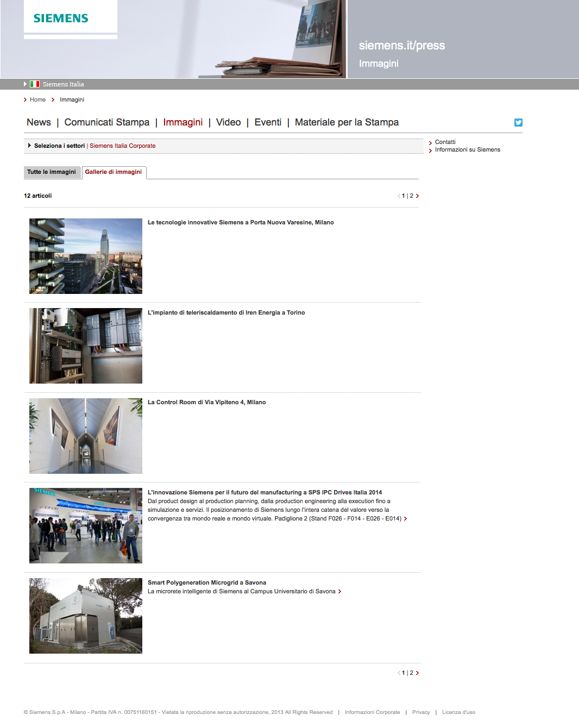Click the Iren Energia a Torino title
Screen dimensions: 579x721
(226, 313)
